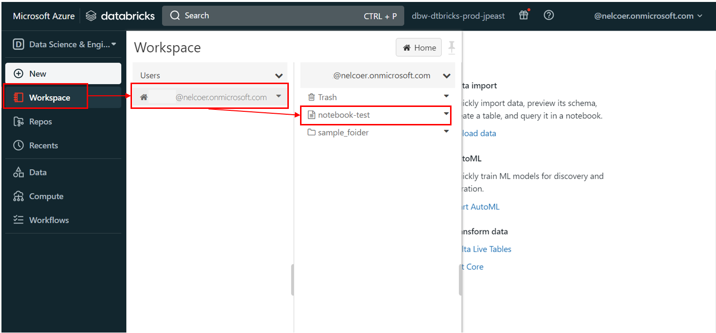
Task: Click the Users column header label
Action: pyautogui.click(x=150, y=76)
